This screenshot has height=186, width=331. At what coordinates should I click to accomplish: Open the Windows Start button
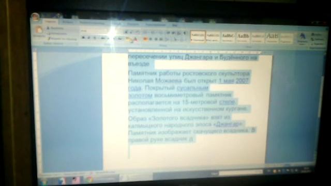pos(43,181)
